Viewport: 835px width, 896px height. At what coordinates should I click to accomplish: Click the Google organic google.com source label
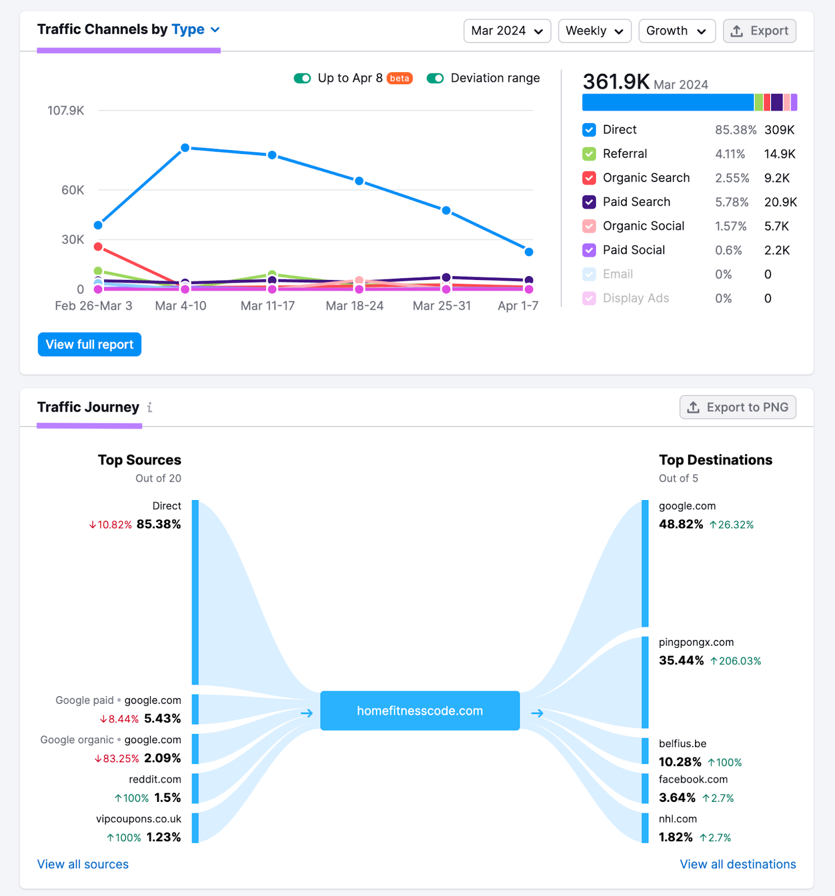pos(111,740)
